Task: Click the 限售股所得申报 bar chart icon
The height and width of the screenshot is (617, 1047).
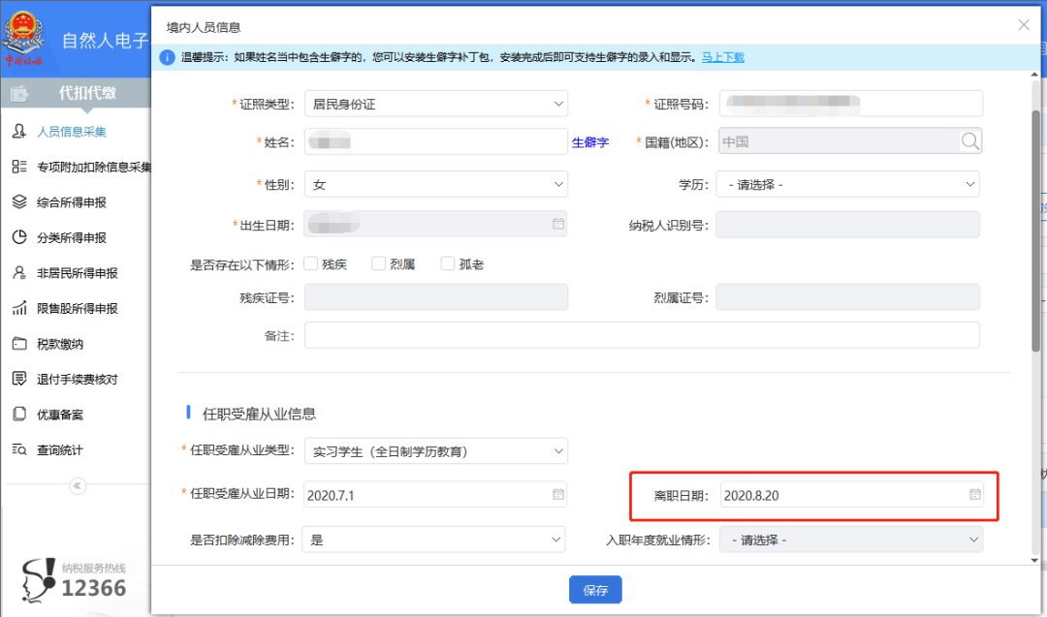Action: click(18, 308)
